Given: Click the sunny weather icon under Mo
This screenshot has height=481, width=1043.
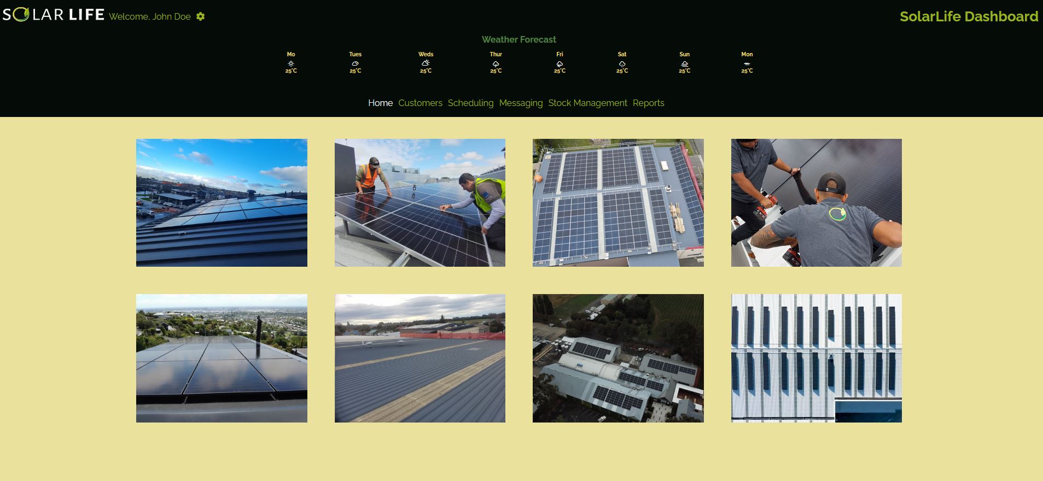Looking at the screenshot, I should [x=291, y=63].
